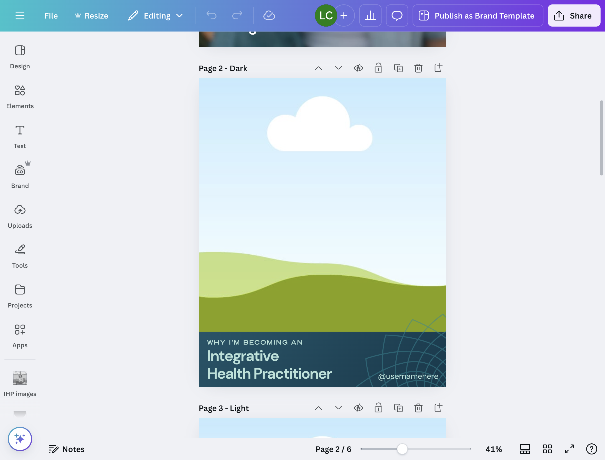The height and width of the screenshot is (460, 605).
Task: Open the Notes panel
Action: pyautogui.click(x=67, y=449)
